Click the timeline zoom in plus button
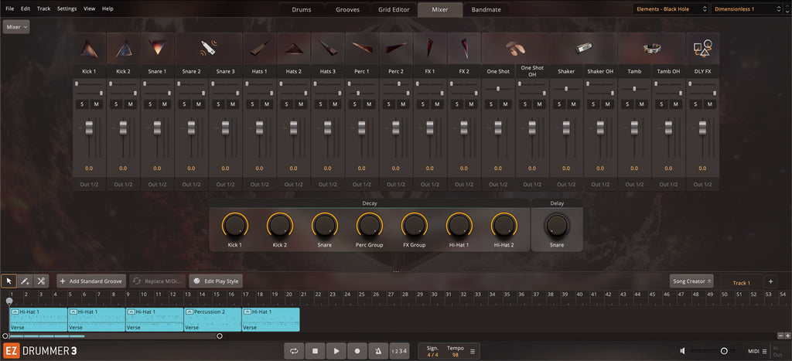The image size is (792, 361). (787, 335)
